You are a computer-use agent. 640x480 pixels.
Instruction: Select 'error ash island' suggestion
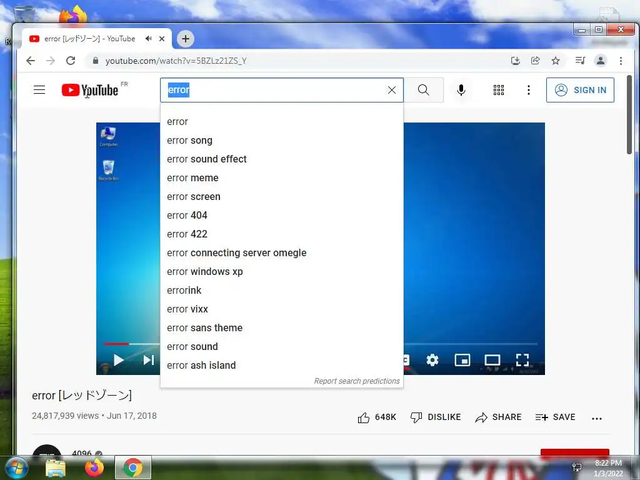[x=282, y=366]
